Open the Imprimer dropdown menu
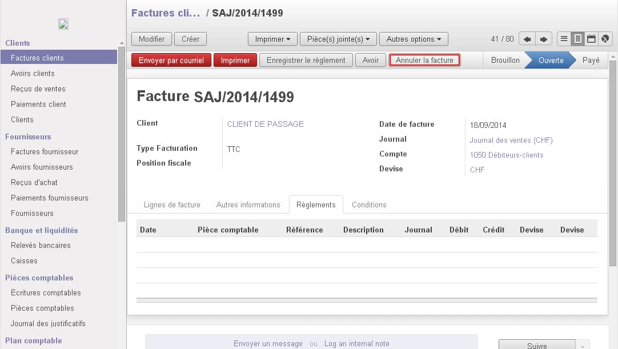The height and width of the screenshot is (349, 618). click(x=272, y=39)
